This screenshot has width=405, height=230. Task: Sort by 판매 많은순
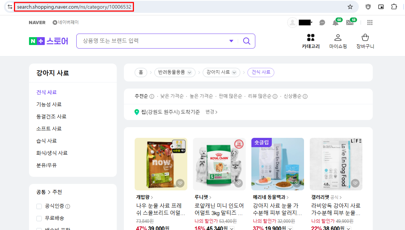click(x=230, y=96)
